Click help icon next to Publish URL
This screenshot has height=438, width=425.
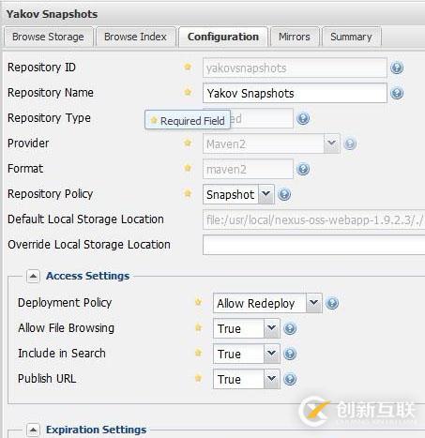point(290,379)
